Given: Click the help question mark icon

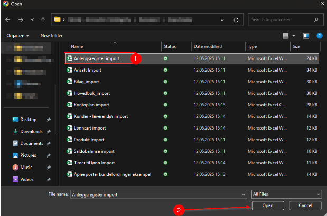Looking at the screenshot, I should pyautogui.click(x=319, y=36).
